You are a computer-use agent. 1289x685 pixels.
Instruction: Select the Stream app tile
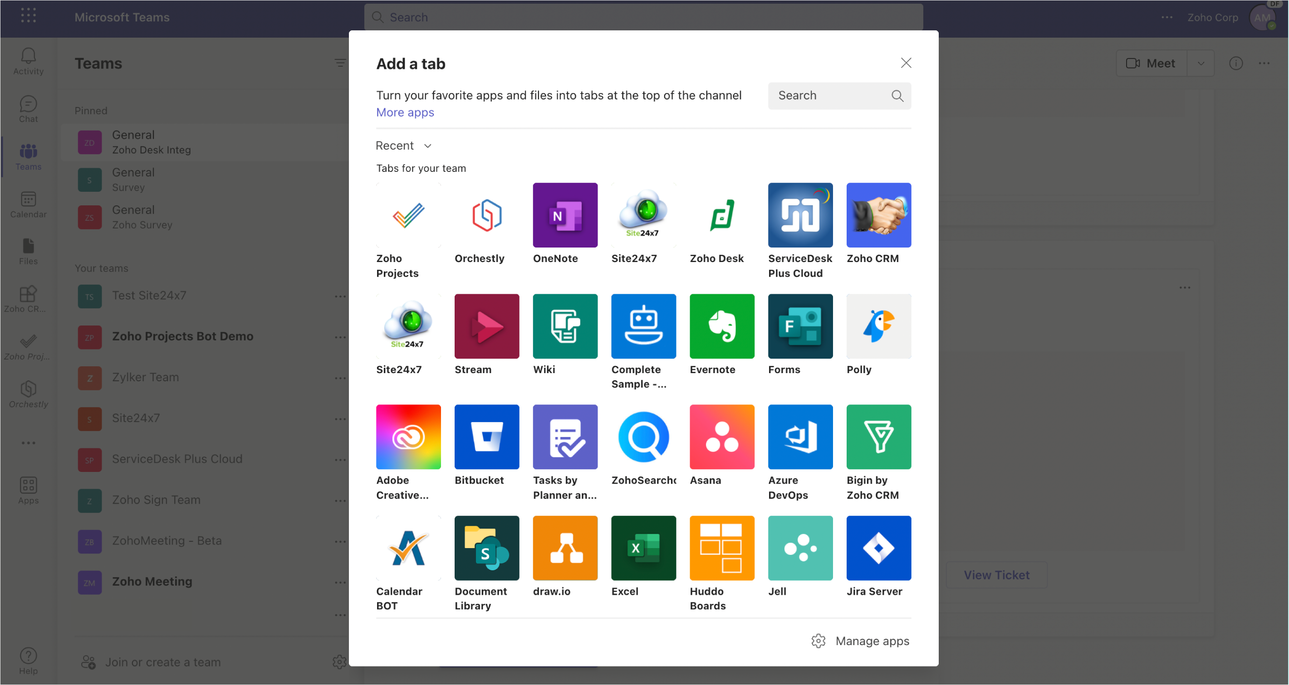(x=486, y=326)
